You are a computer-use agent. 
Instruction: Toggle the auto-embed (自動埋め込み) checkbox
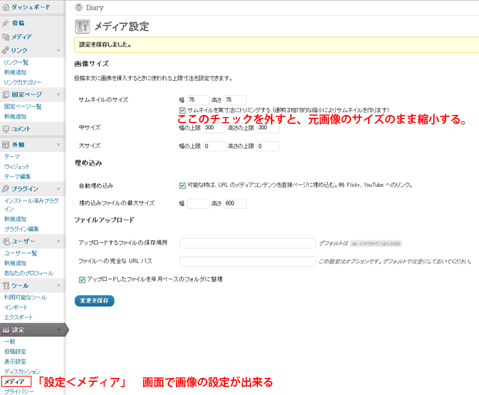click(182, 185)
